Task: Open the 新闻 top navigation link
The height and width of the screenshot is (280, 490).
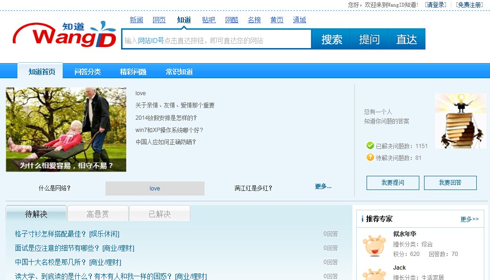Action: (137, 20)
